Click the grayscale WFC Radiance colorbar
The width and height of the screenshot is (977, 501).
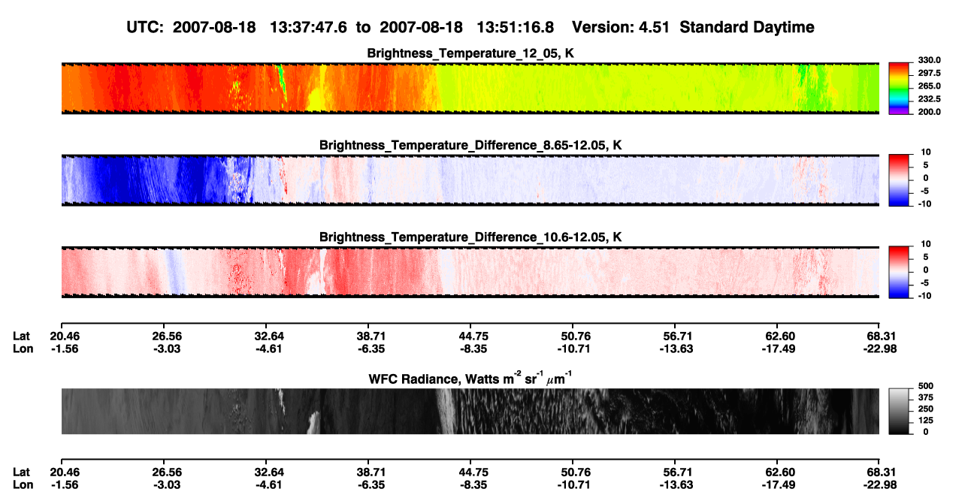(x=899, y=411)
